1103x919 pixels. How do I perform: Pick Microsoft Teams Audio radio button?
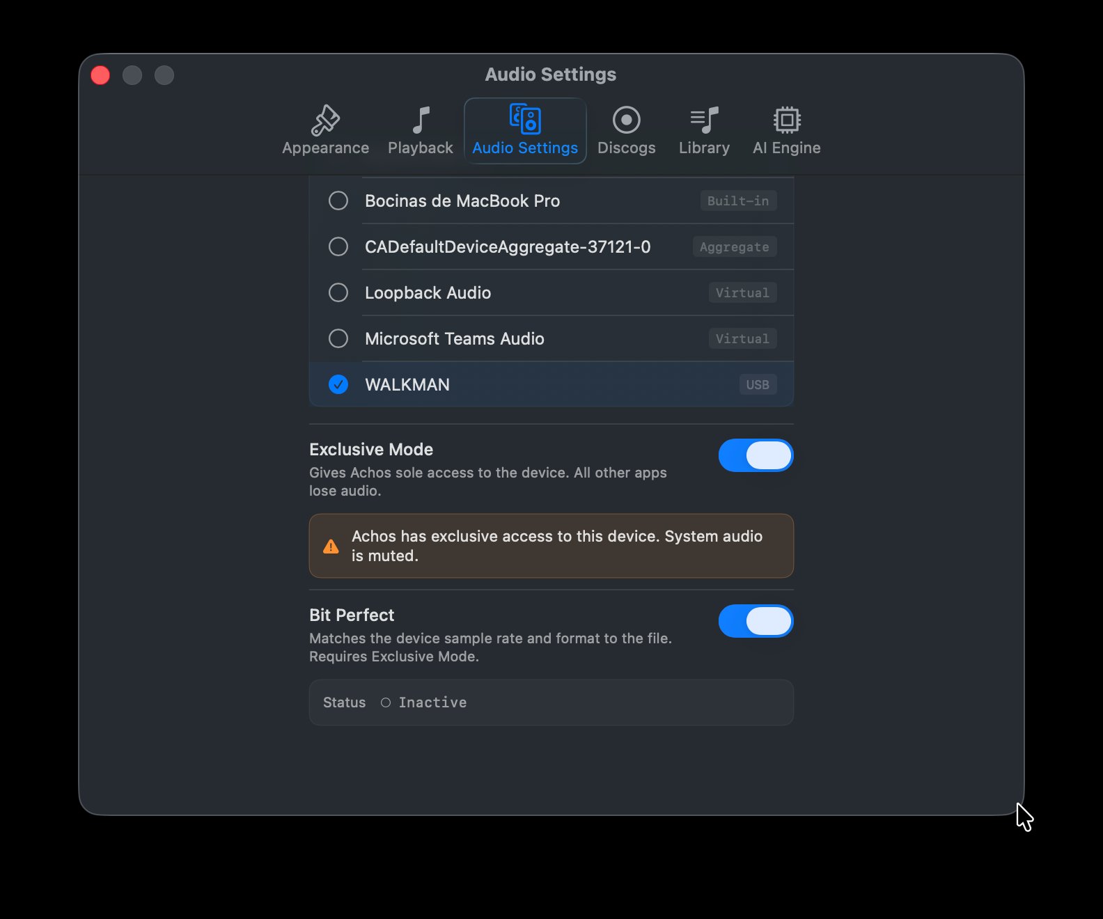[x=338, y=338]
